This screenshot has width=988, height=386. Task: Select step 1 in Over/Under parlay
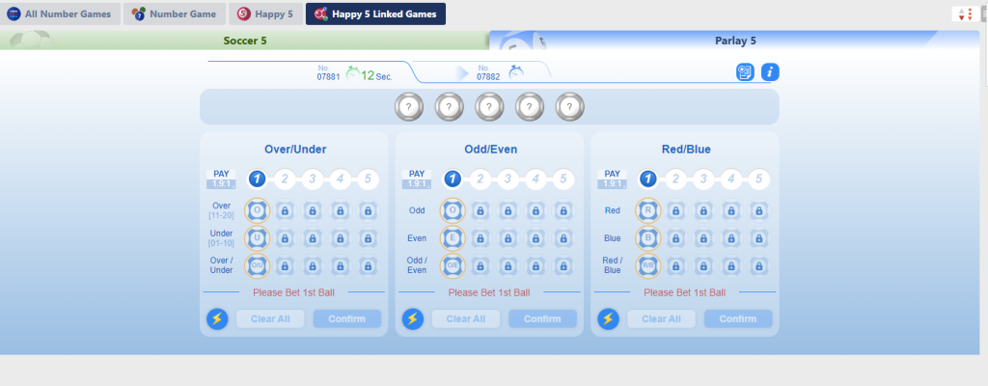click(x=257, y=179)
